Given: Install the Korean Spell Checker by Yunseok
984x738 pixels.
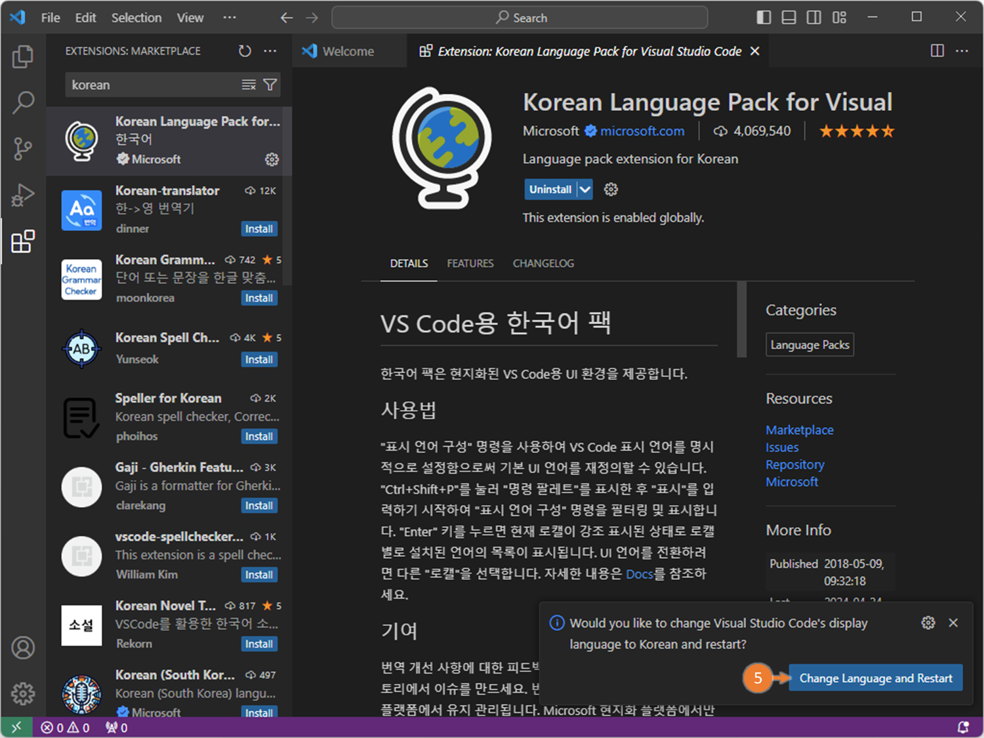Looking at the screenshot, I should pos(259,359).
